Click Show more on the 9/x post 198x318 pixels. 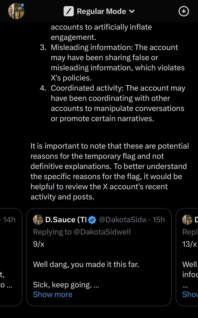[53, 294]
